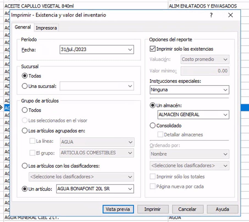Select the Todas sucursal radio button
The height and width of the screenshot is (222, 249).
click(x=25, y=76)
